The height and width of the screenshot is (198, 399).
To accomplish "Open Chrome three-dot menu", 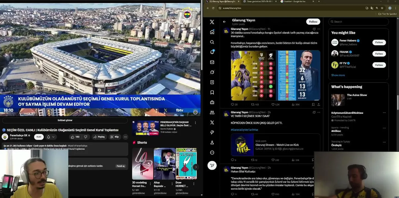I will click(396, 8).
